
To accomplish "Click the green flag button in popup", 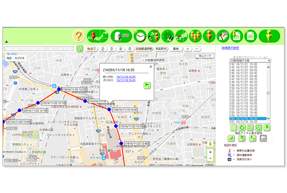I will 147,85.
